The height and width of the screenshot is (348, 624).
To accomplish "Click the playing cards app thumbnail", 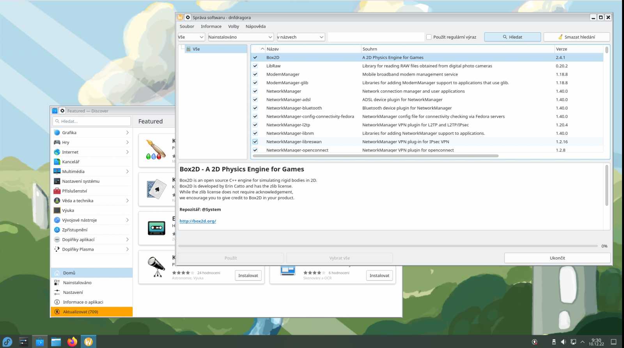I will pyautogui.click(x=156, y=189).
